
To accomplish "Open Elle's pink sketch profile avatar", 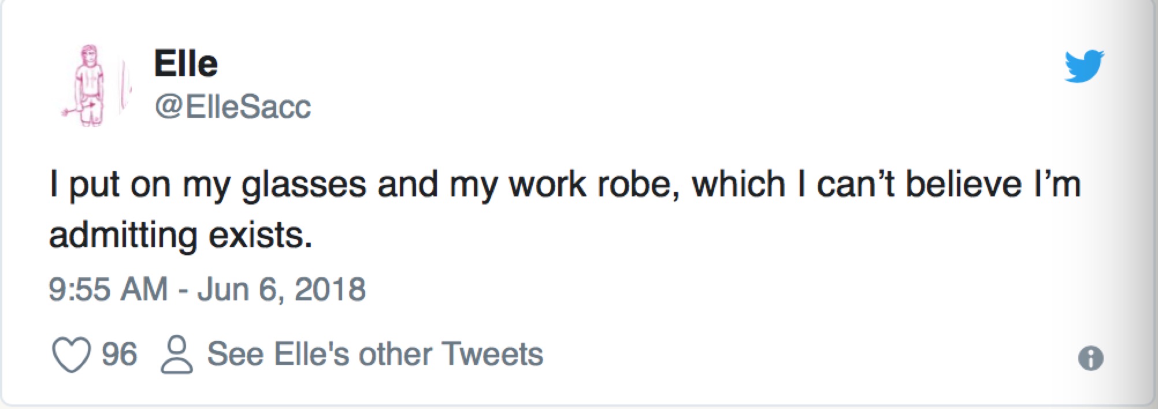I will 91,85.
